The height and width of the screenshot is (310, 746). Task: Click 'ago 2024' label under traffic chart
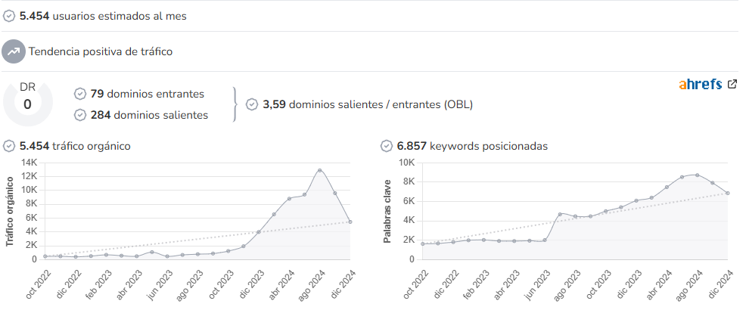(x=312, y=284)
